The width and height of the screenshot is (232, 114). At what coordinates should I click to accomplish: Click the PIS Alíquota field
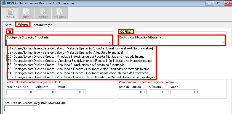pos(46,92)
